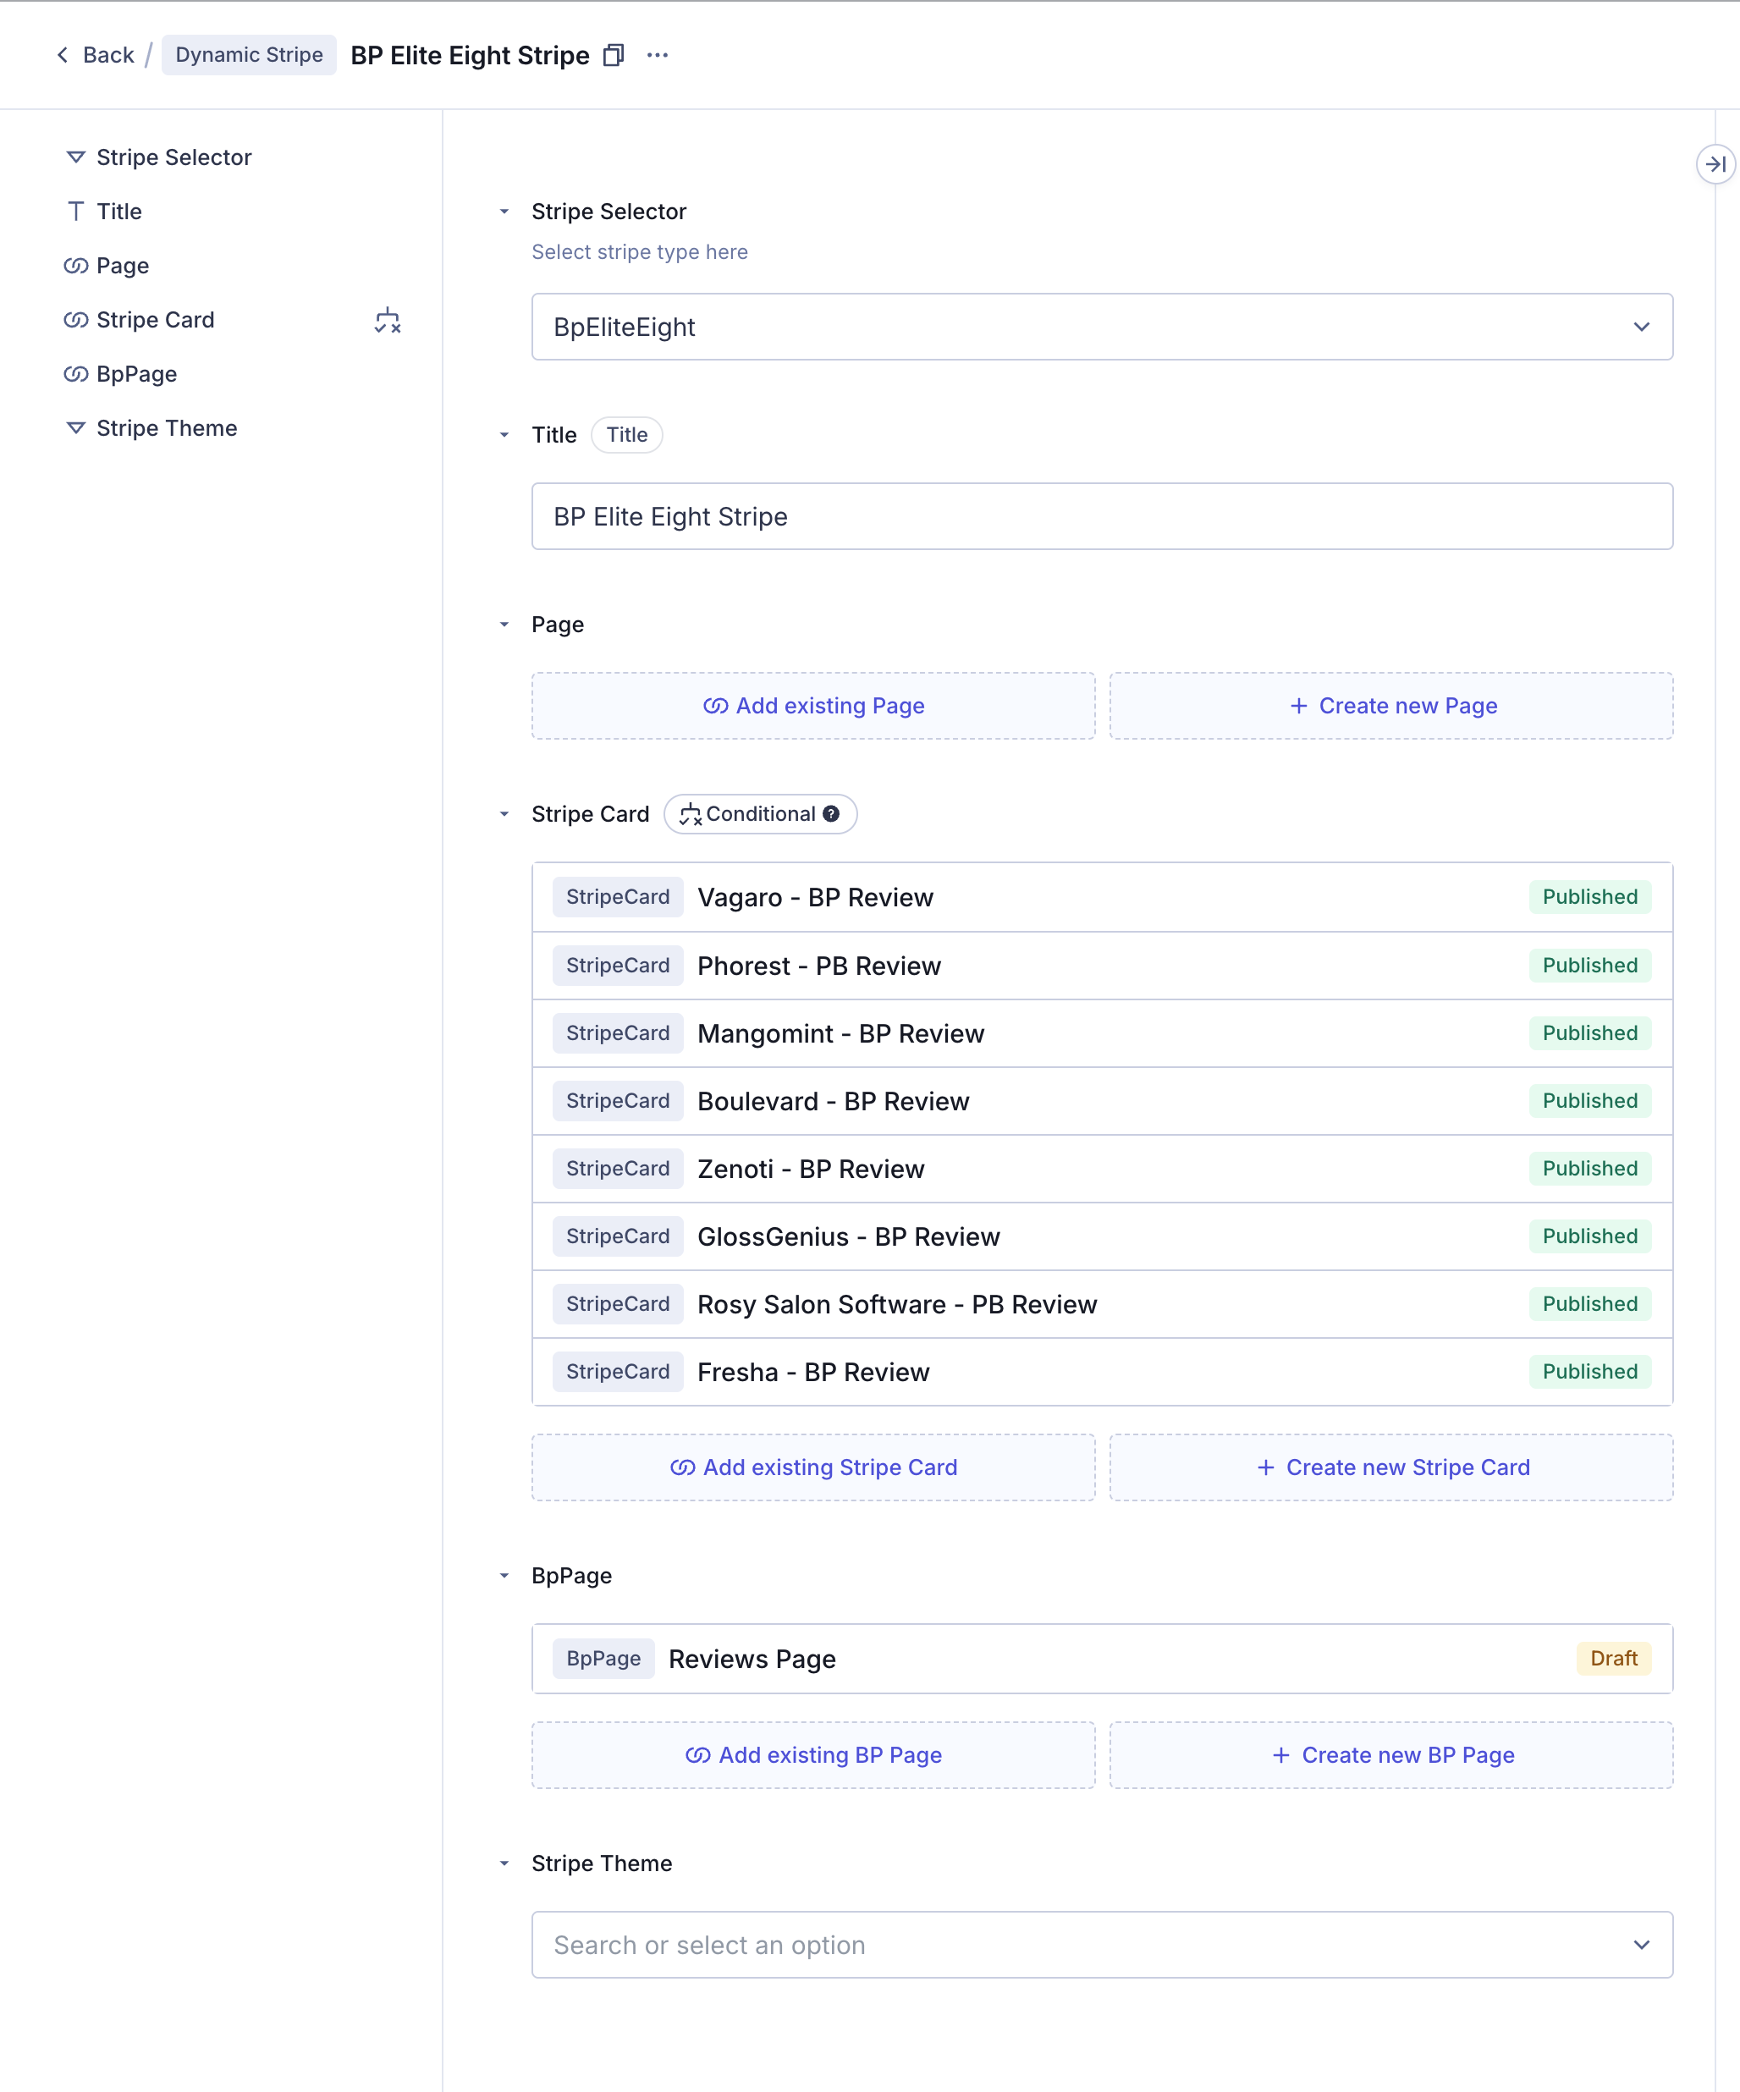Open Phorest - PB Review card

(x=1102, y=966)
